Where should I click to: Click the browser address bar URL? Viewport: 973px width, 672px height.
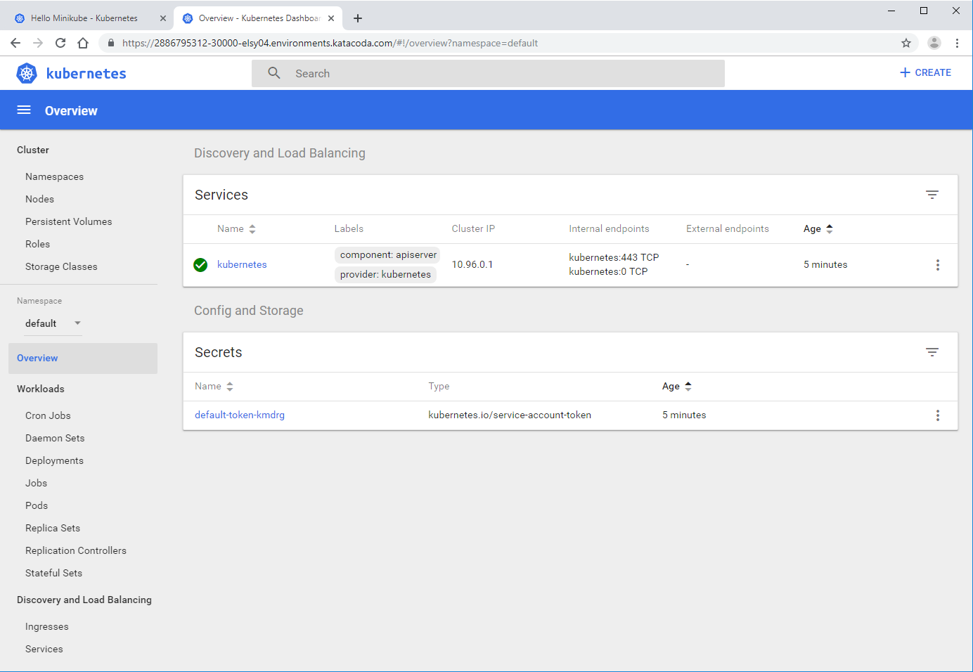(330, 43)
